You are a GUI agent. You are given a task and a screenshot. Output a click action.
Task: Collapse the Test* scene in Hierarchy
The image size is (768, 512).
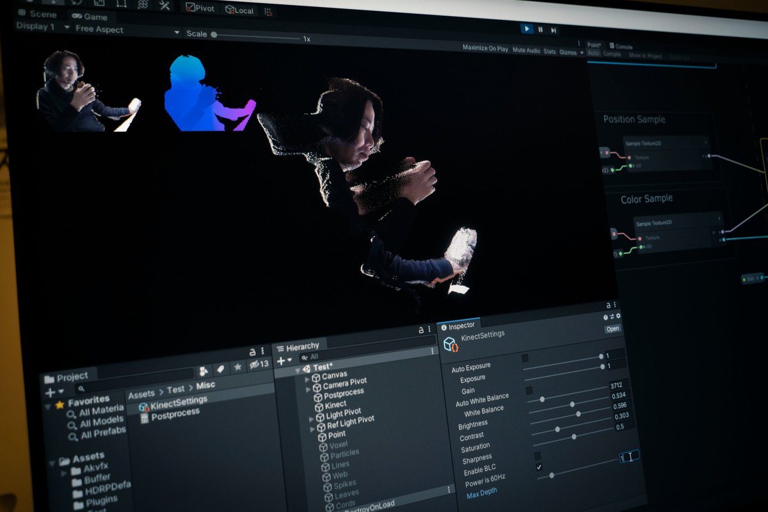[297, 370]
